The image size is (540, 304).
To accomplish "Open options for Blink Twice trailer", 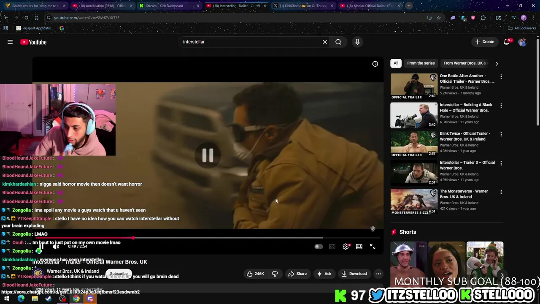I will pyautogui.click(x=501, y=134).
